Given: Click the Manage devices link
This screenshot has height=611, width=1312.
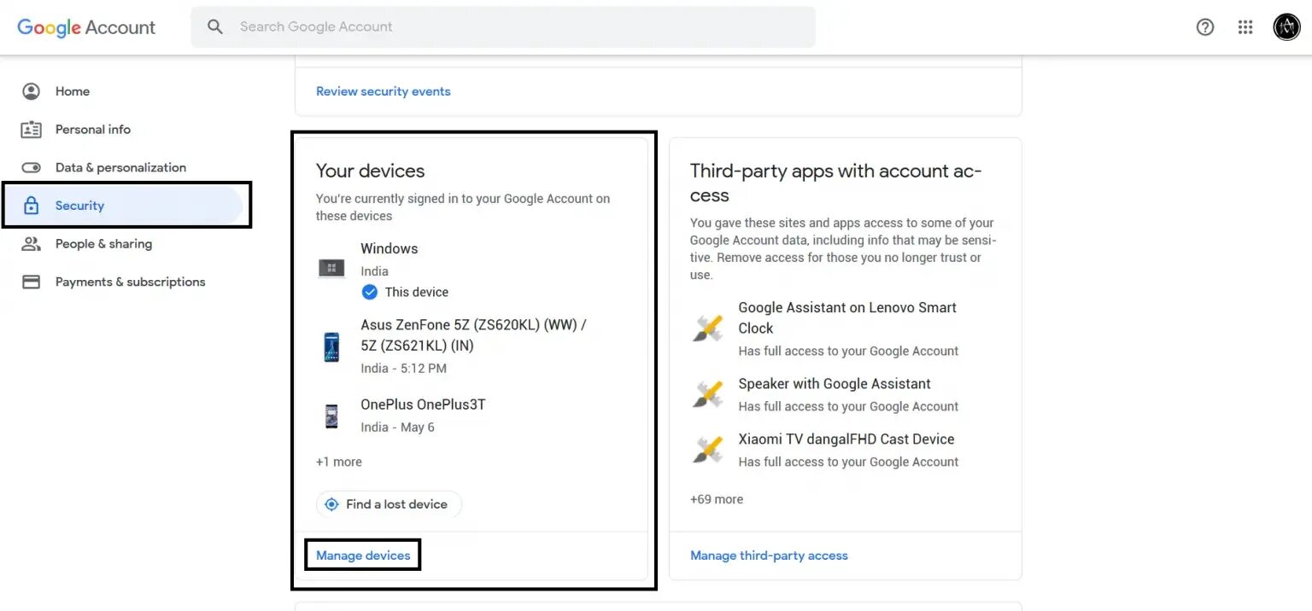Looking at the screenshot, I should (x=362, y=555).
